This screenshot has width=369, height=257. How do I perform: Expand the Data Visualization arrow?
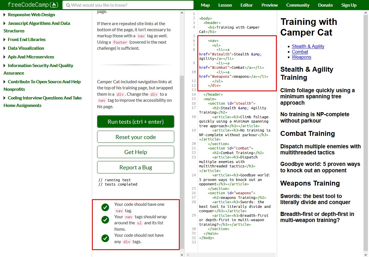pos(5,48)
